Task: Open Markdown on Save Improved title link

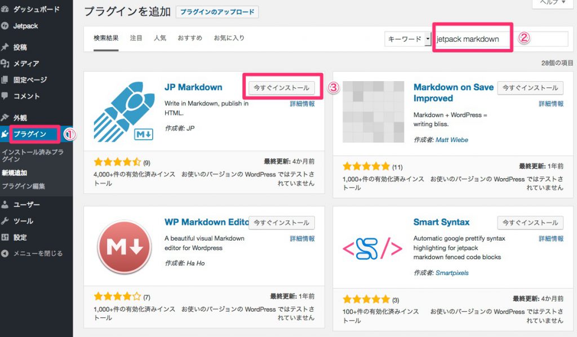Action: tap(454, 93)
